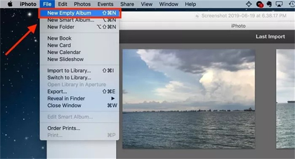Click the Screenshot 2019-06-19 window title

[244, 16]
